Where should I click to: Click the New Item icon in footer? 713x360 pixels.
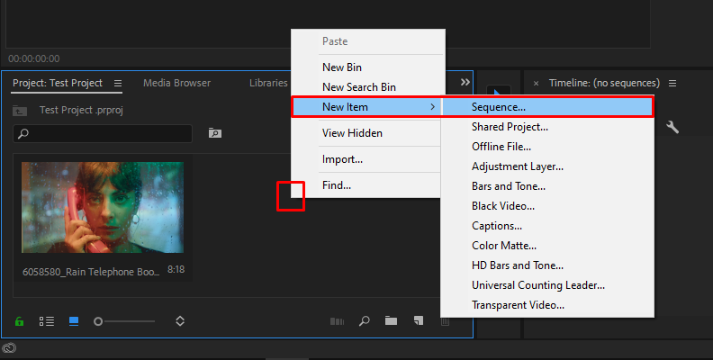tap(419, 321)
